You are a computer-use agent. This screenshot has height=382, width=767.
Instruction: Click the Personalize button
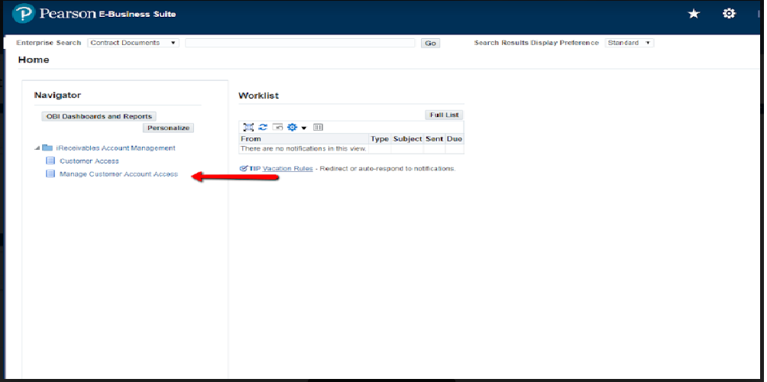[168, 128]
